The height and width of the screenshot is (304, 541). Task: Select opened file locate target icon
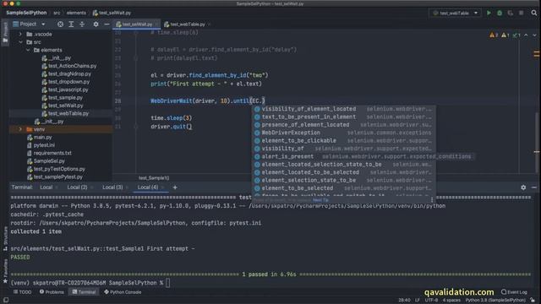[60, 24]
